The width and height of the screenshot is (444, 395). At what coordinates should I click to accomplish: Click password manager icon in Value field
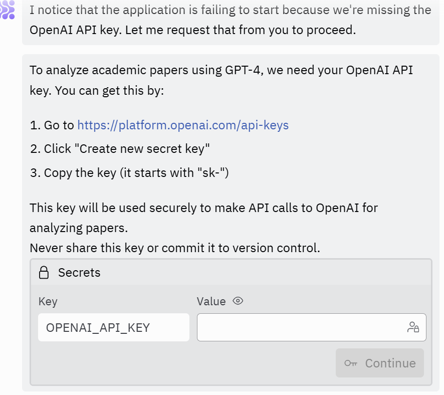(413, 327)
